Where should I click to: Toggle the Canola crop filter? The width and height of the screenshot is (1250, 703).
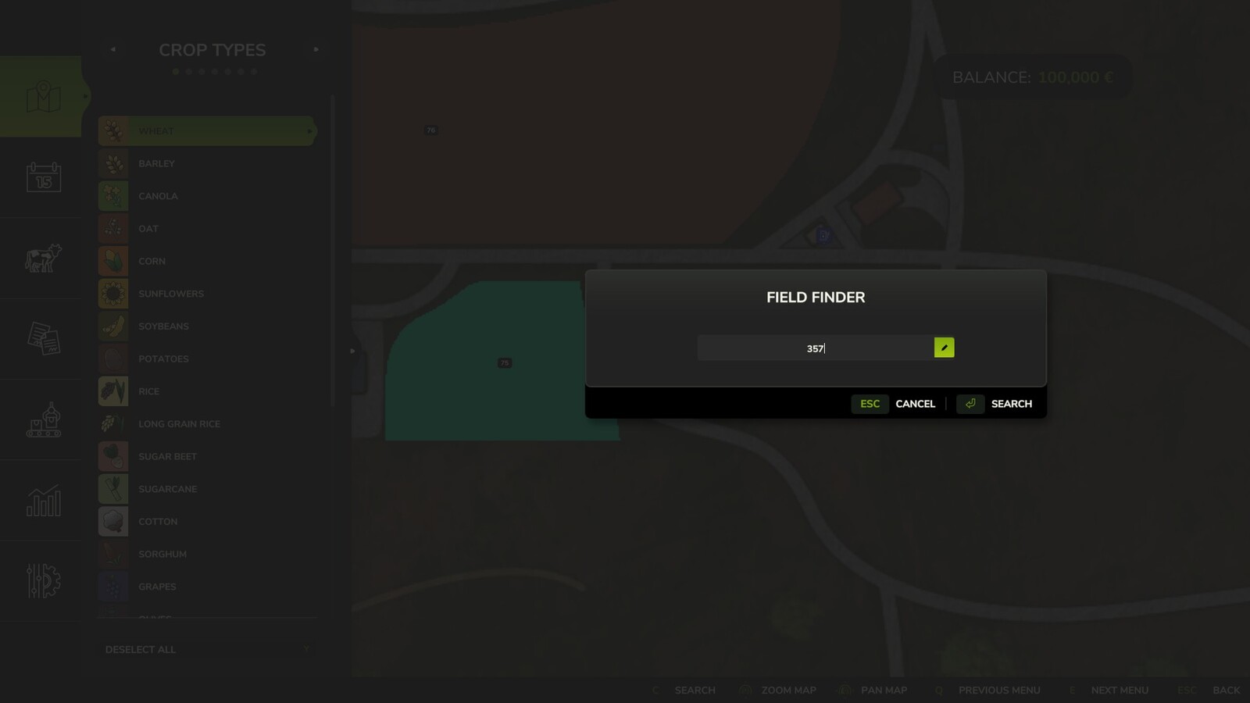[x=207, y=196]
